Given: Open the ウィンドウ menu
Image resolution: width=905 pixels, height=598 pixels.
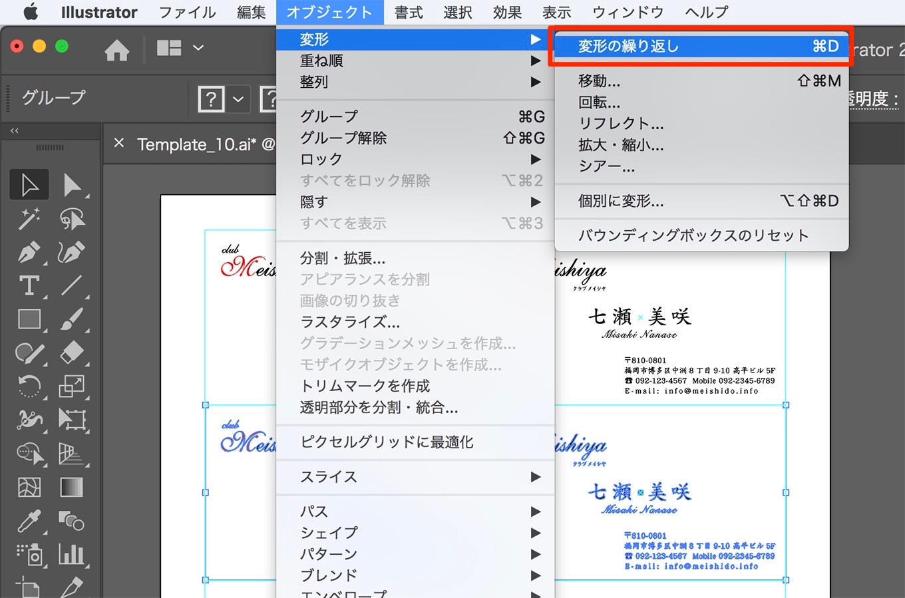Looking at the screenshot, I should 628,12.
